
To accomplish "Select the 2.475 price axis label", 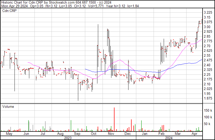I will pyautogui.click(x=208, y=60).
